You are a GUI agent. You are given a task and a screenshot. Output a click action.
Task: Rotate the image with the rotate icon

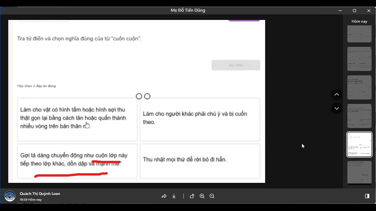click(192, 196)
